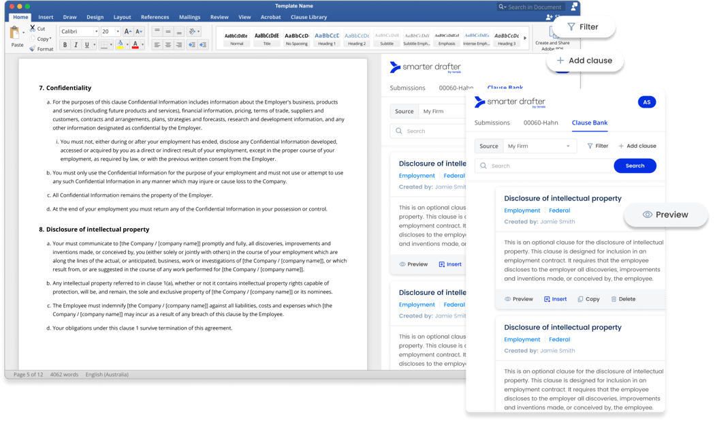
Task: Click the Format Painter icon
Action: pyautogui.click(x=31, y=49)
